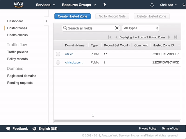Collapse the sidebar with the arrow handle
This screenshot has height=139, width=186.
[46, 21]
